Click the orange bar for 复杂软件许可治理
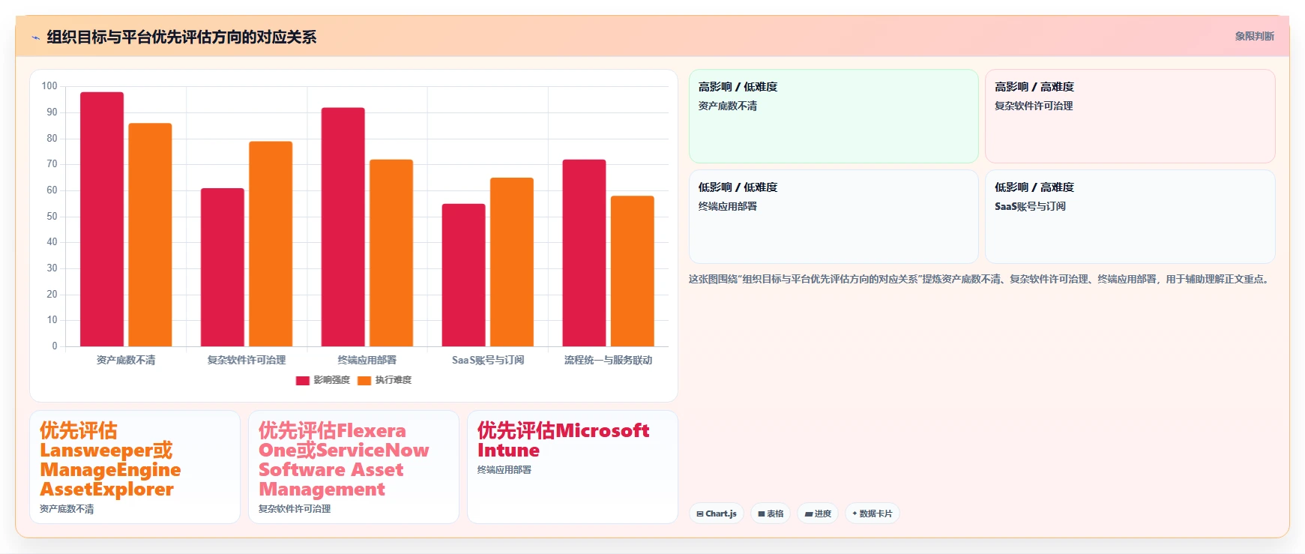This screenshot has width=1305, height=554. coord(271,244)
